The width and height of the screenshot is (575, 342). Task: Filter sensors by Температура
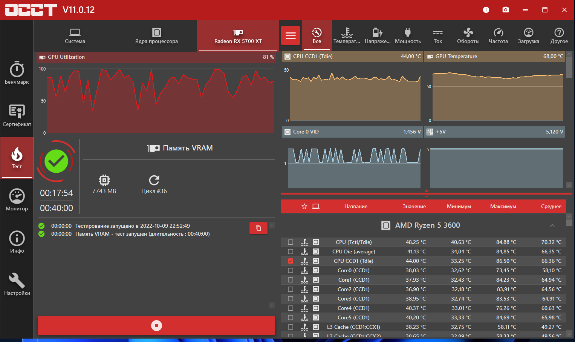click(347, 35)
